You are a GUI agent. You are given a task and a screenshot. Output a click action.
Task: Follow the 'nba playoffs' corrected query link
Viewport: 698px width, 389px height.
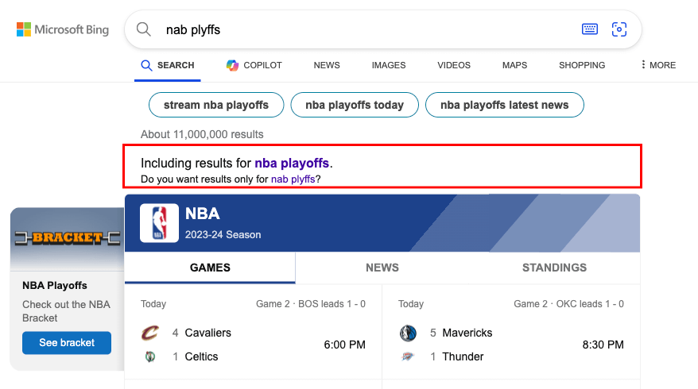click(292, 164)
